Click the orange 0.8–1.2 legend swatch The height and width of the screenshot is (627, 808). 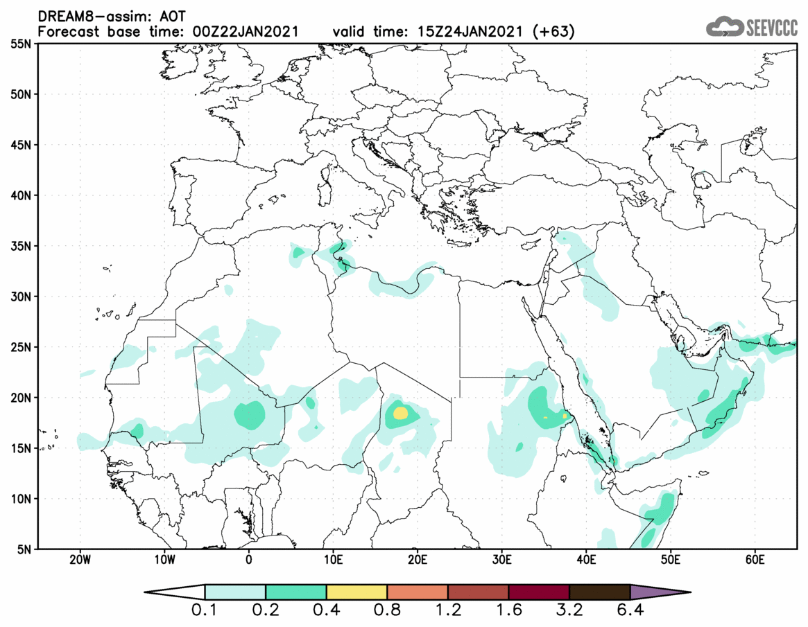pyautogui.click(x=418, y=592)
